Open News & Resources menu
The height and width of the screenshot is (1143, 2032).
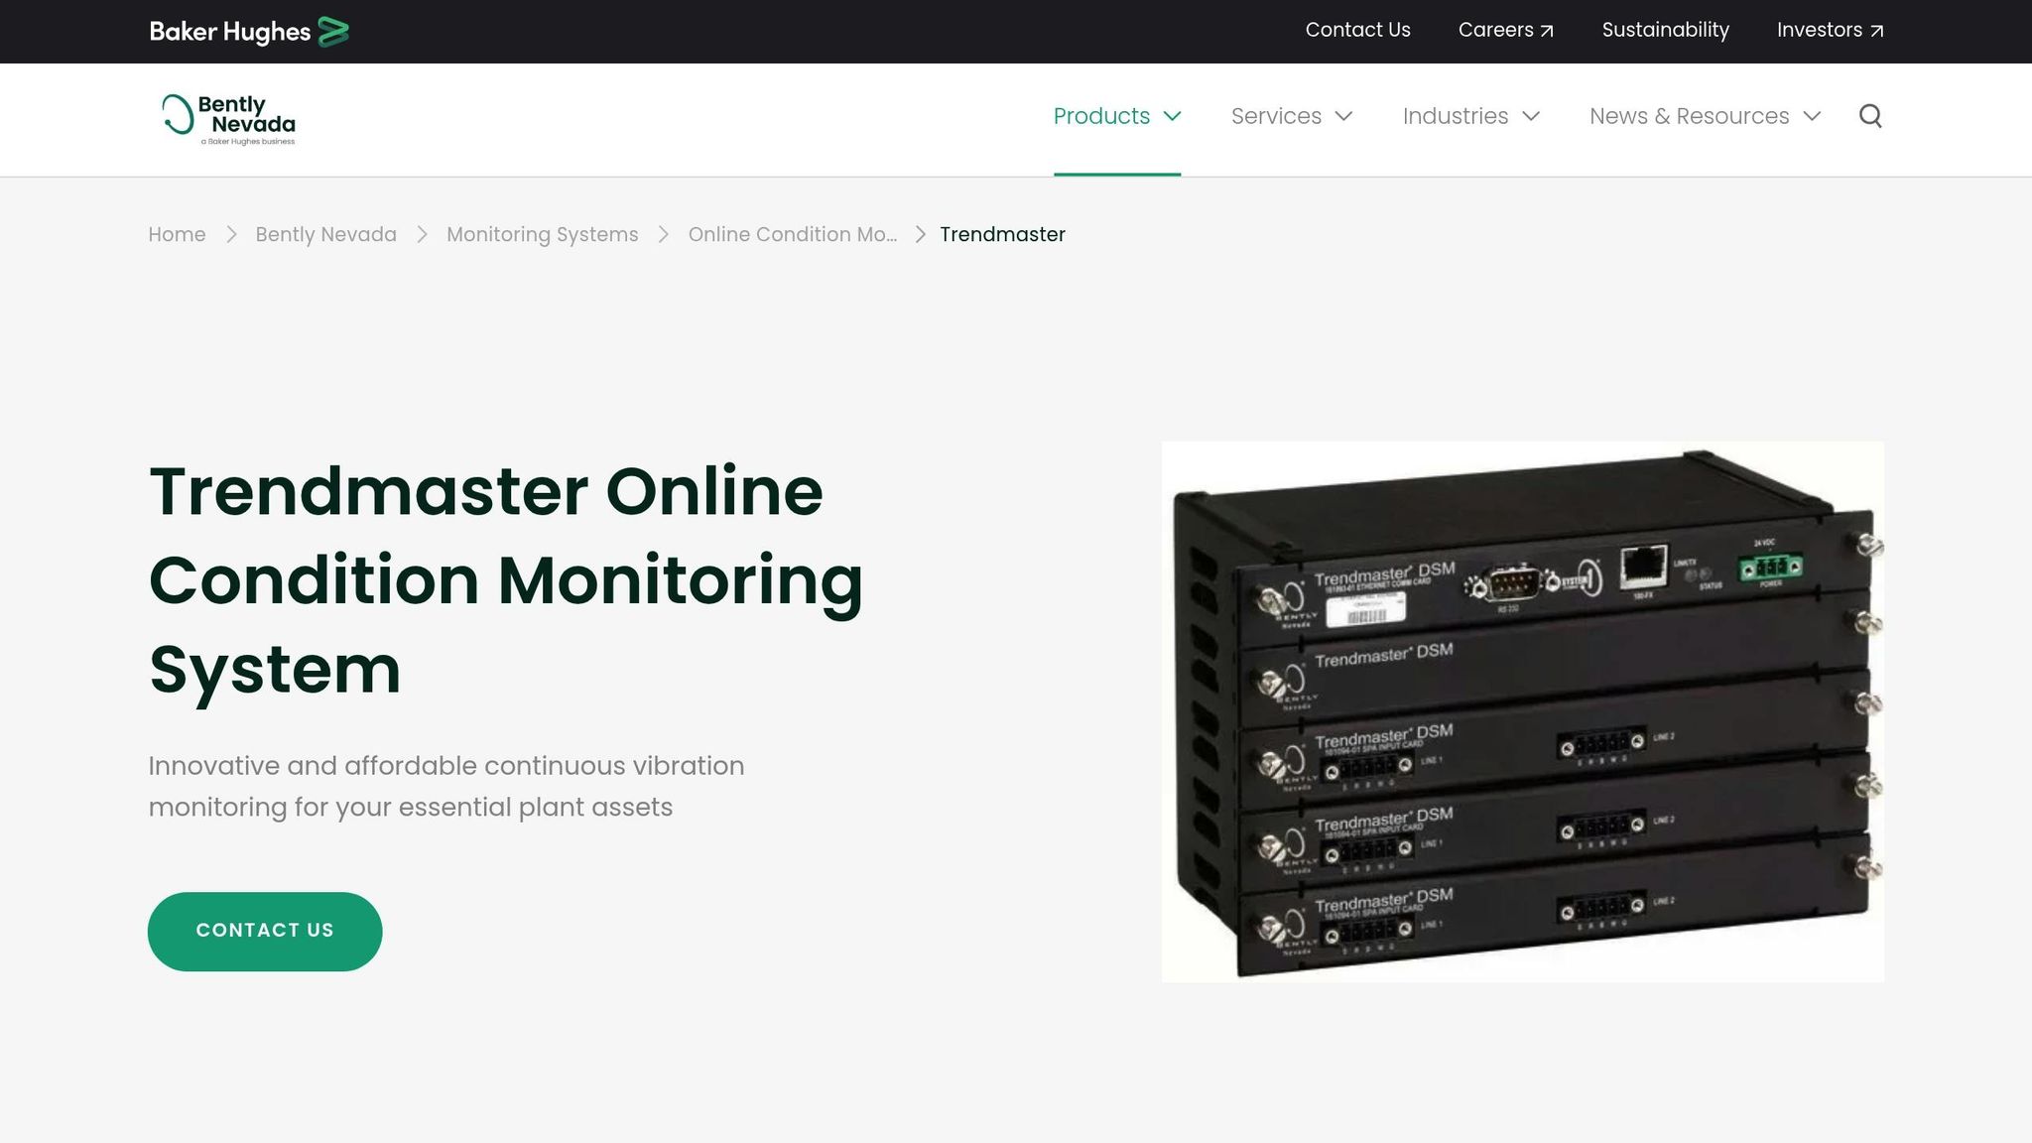click(x=1689, y=116)
